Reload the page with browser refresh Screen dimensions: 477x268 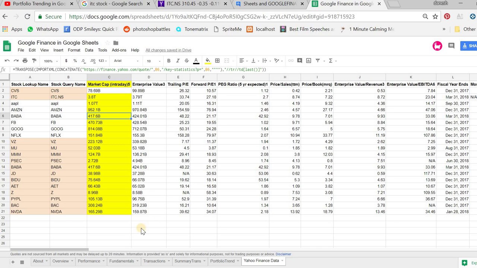pos(27,16)
